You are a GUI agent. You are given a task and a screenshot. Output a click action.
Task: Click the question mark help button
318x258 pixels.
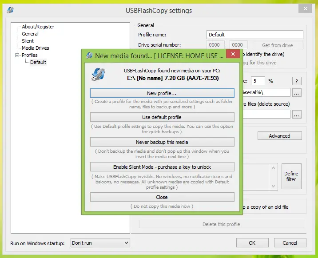click(297, 81)
